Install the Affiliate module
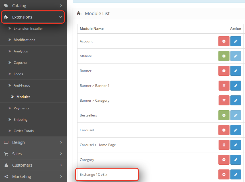This screenshot has width=245, height=182. pos(224,56)
